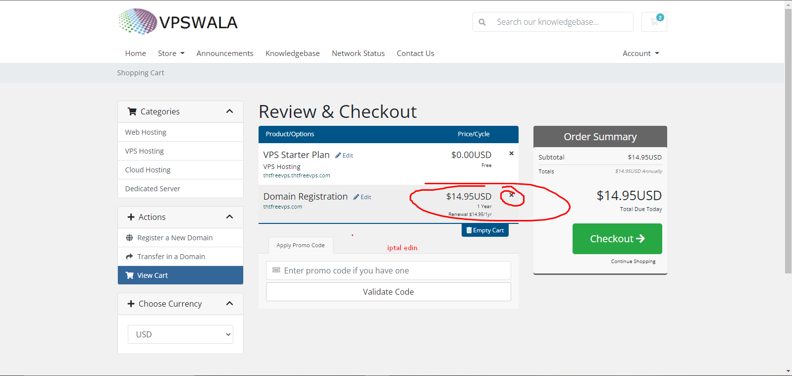Click the green Checkout button

pos(617,239)
